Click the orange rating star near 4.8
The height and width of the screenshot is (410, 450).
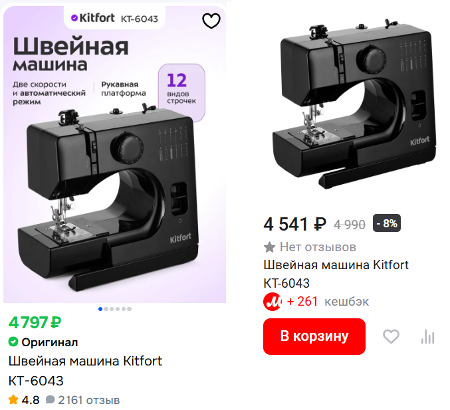coord(13,399)
